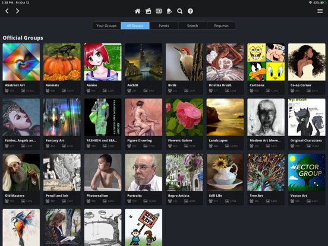Screen dimensions: 328x246
Task: Open the Co-op Corner group link
Action: pos(301,85)
